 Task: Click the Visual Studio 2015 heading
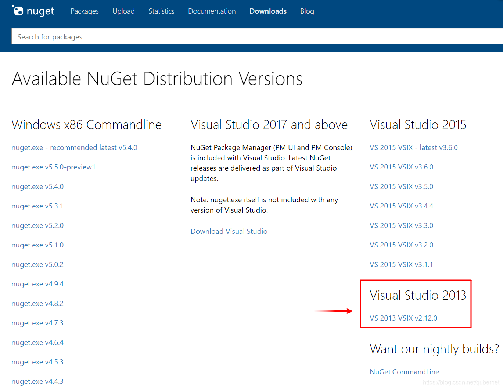418,125
